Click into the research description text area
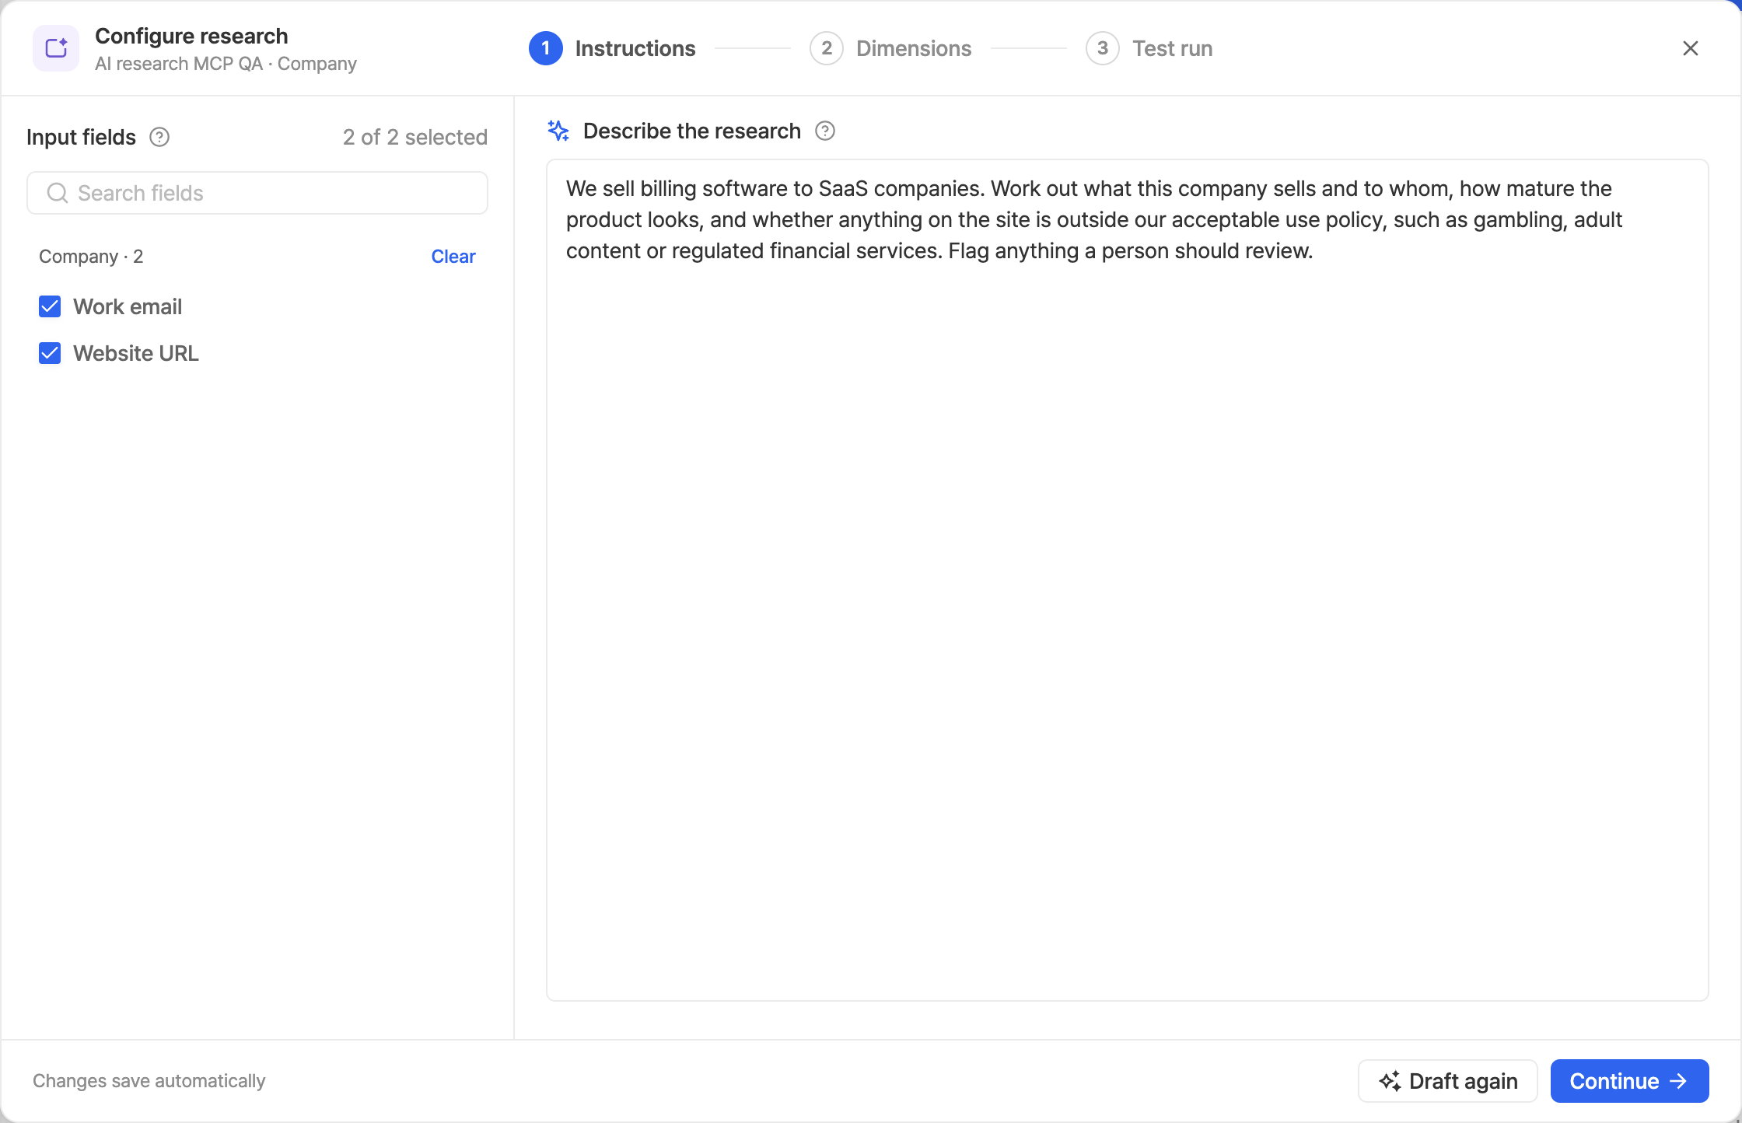This screenshot has width=1742, height=1123. pos(1128,580)
